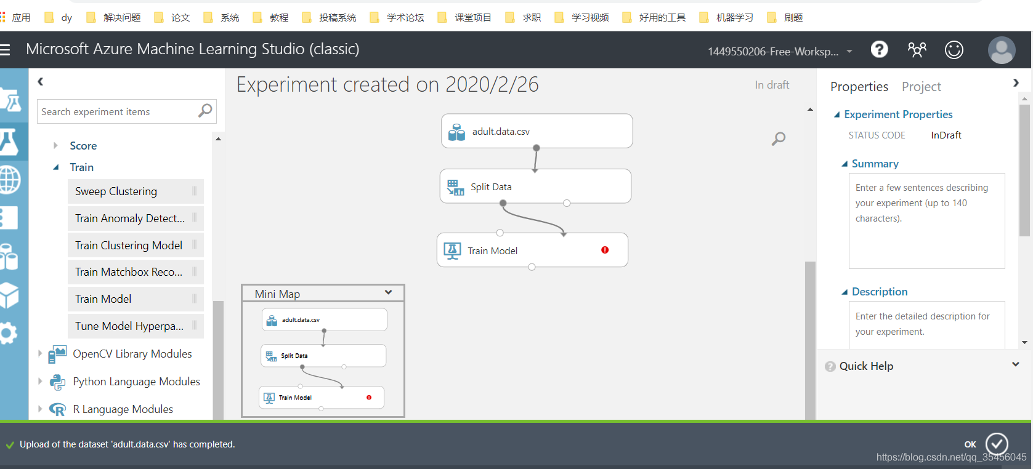The height and width of the screenshot is (469, 1033).
Task: Collapse the Description section
Action: (x=845, y=292)
